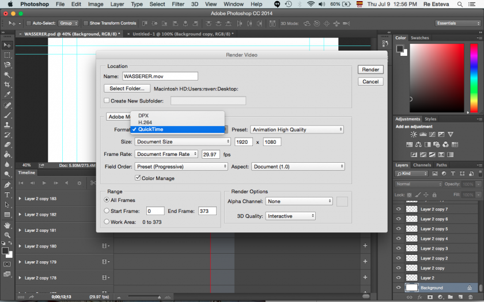The width and height of the screenshot is (484, 302).
Task: Hide the Background layer
Action: (399, 288)
